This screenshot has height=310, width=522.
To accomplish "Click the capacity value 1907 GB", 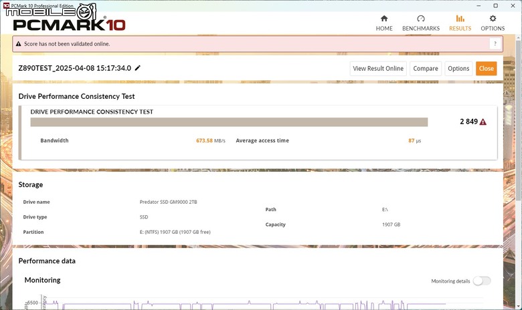I will pos(391,224).
